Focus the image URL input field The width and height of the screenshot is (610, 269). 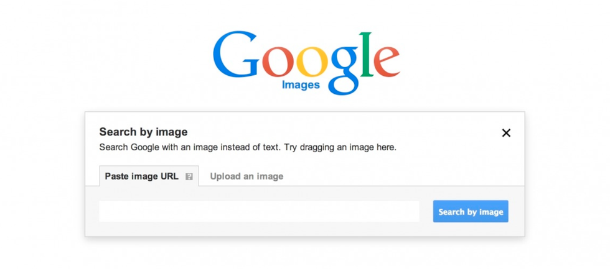[x=259, y=211]
